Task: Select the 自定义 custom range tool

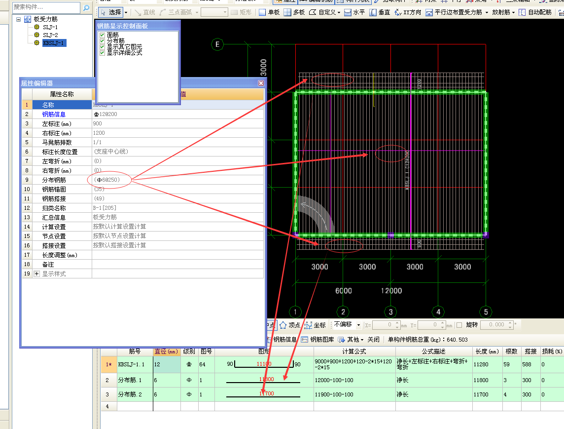Action: (322, 13)
